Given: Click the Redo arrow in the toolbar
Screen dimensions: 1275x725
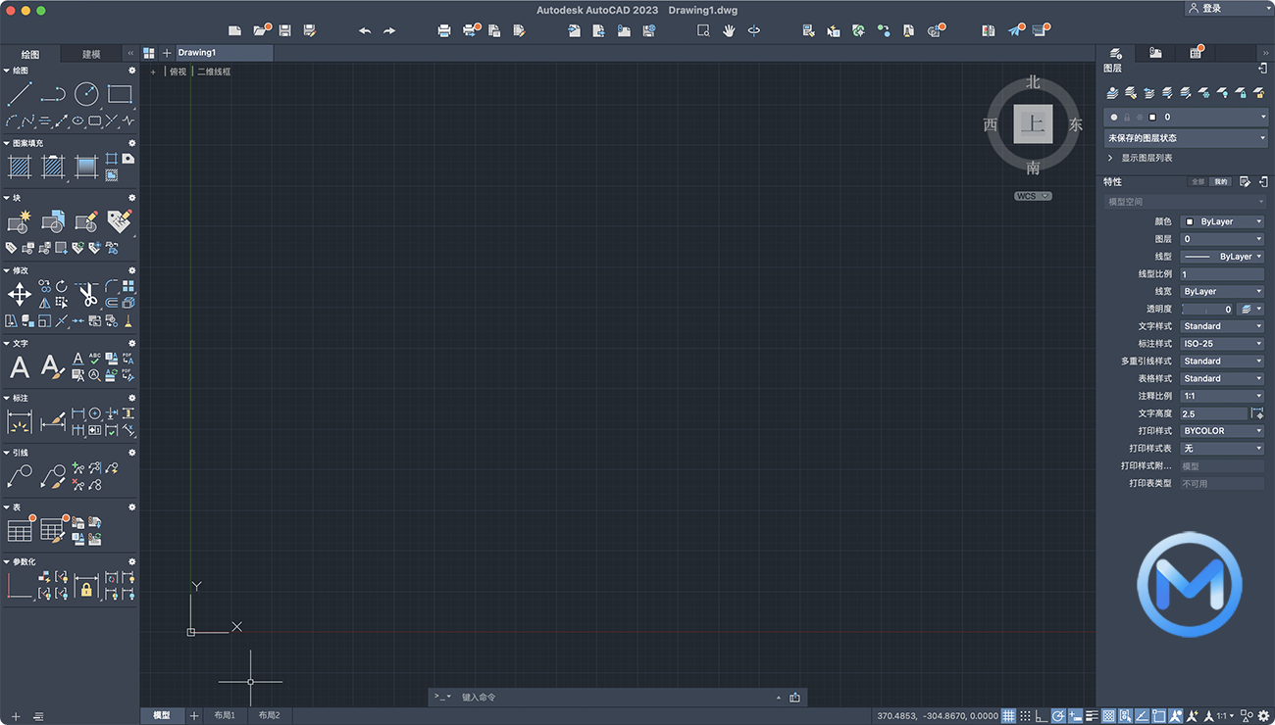Looking at the screenshot, I should point(389,31).
